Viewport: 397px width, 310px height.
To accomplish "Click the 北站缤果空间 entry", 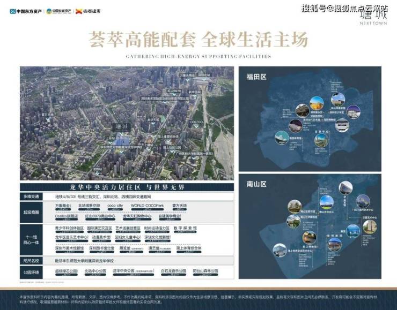I will (x=89, y=207).
